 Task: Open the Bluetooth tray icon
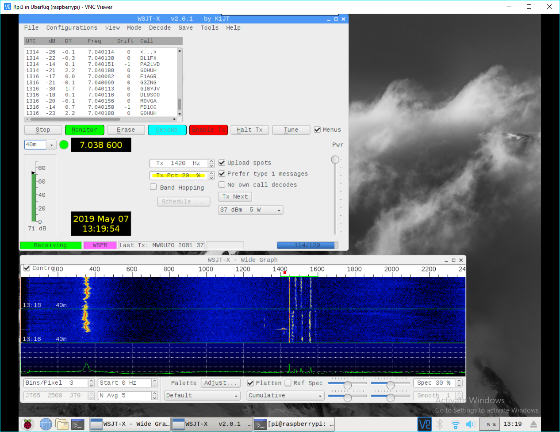pyautogui.click(x=440, y=424)
